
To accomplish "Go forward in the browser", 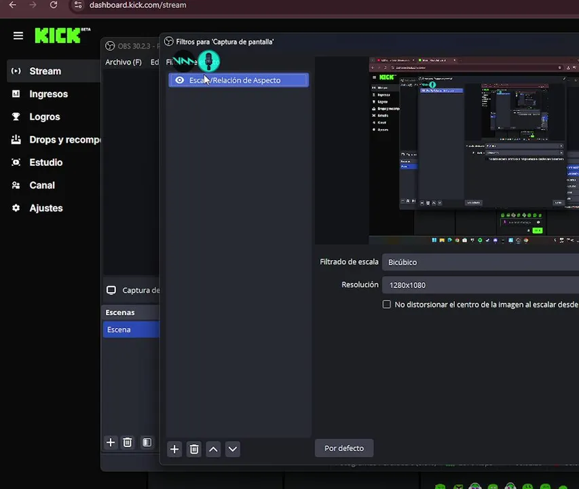I will (33, 5).
